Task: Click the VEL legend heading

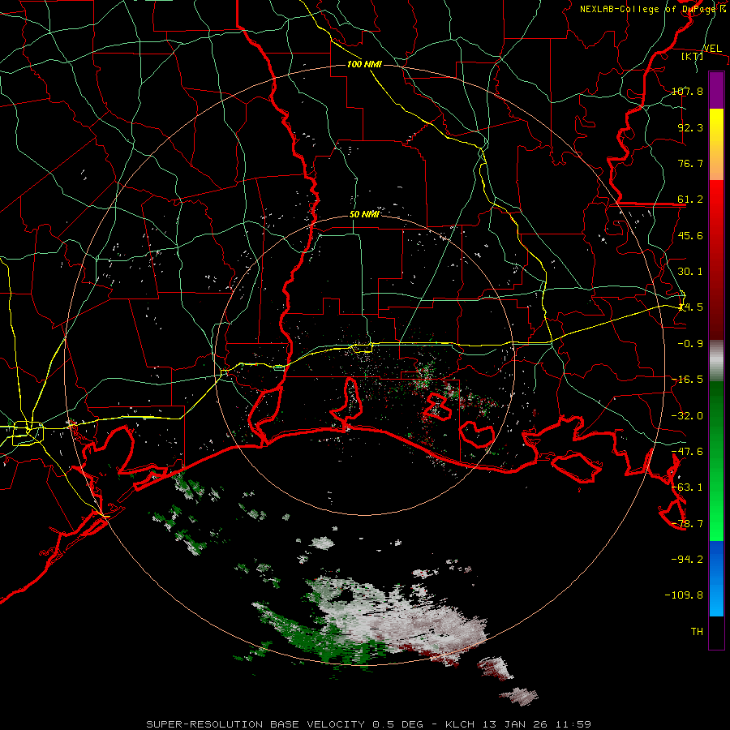Action: (x=712, y=49)
